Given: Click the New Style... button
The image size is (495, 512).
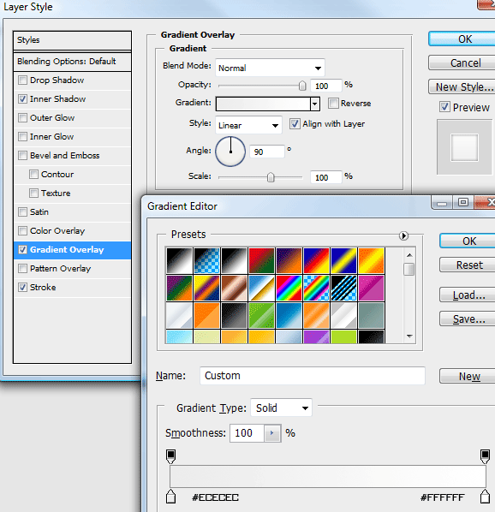Looking at the screenshot, I should click(x=463, y=86).
